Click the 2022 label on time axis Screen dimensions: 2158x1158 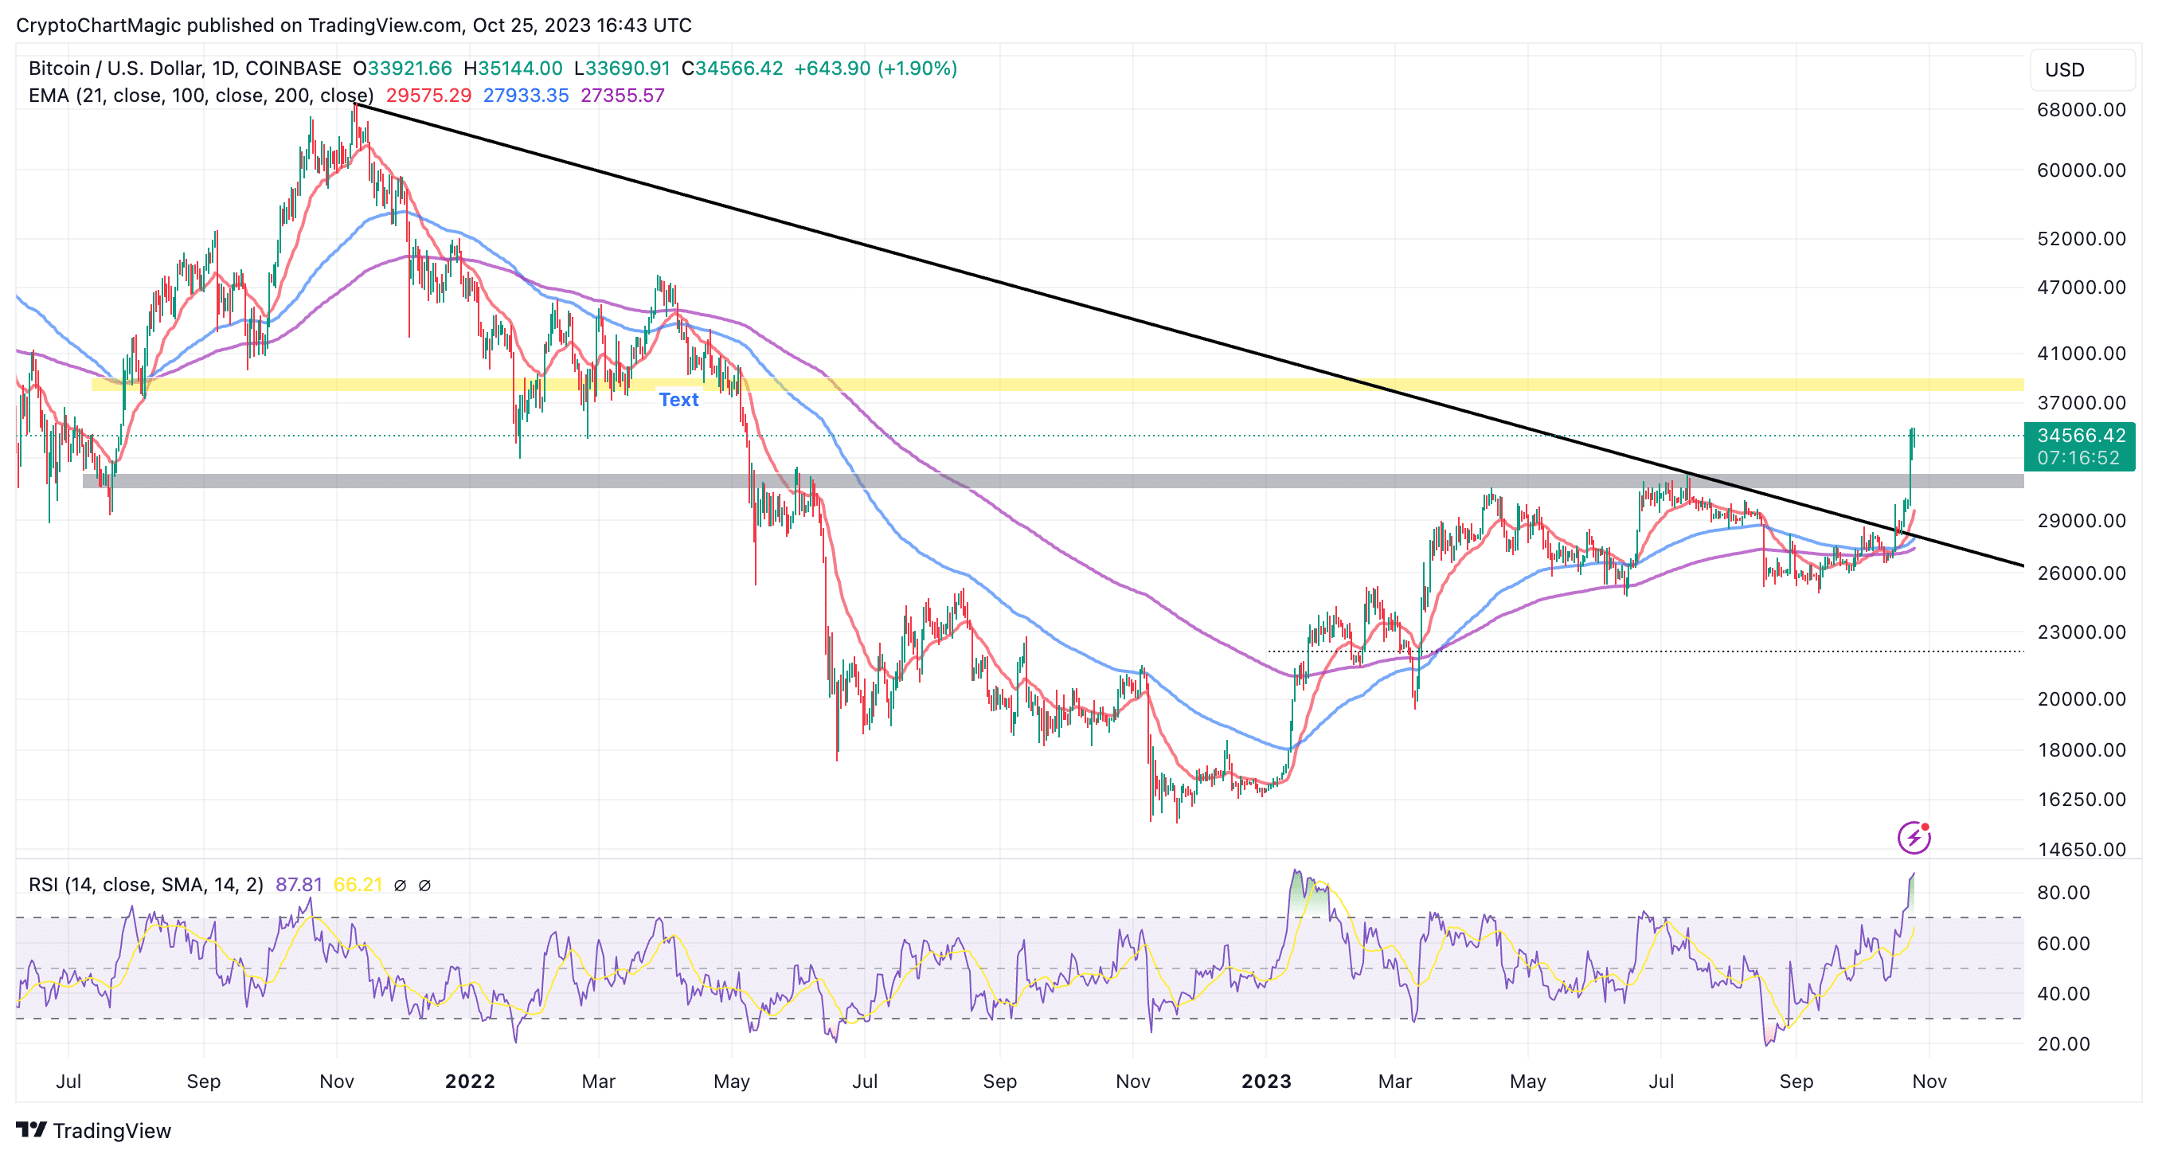(469, 1081)
